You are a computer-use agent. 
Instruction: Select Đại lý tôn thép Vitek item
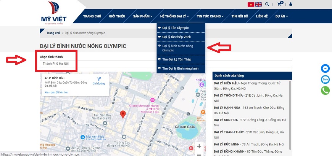click(181, 37)
